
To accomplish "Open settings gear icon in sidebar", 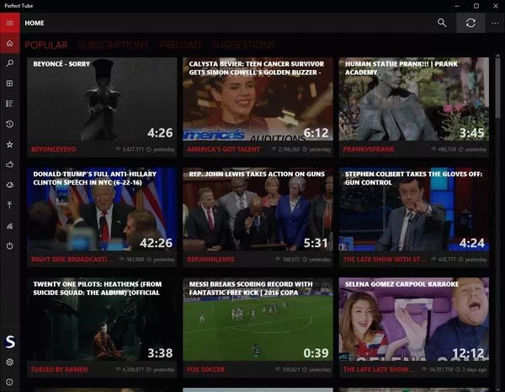I will pyautogui.click(x=9, y=362).
